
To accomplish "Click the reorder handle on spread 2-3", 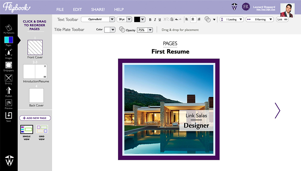I will pyautogui.click(x=45, y=77).
